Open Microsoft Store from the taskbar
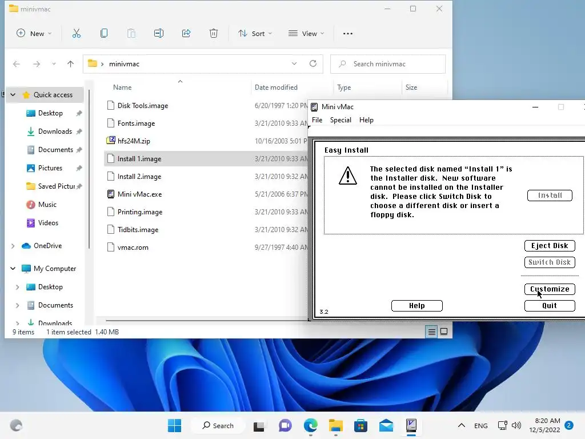The height and width of the screenshot is (439, 585). point(361,425)
